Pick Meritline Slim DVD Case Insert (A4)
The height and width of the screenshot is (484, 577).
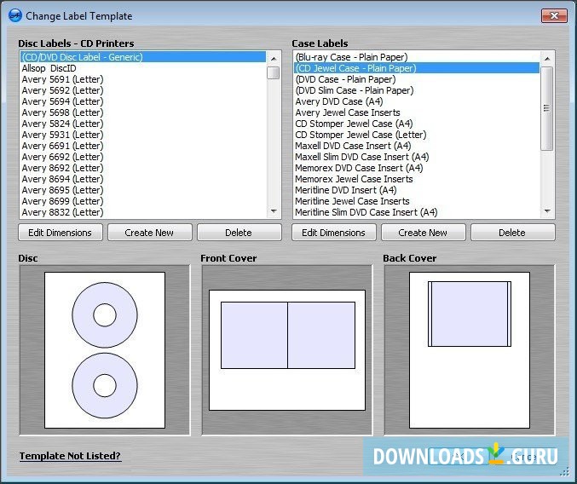pyautogui.click(x=417, y=212)
